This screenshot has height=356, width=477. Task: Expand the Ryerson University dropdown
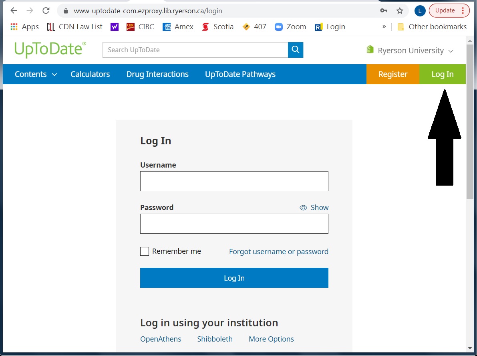410,50
